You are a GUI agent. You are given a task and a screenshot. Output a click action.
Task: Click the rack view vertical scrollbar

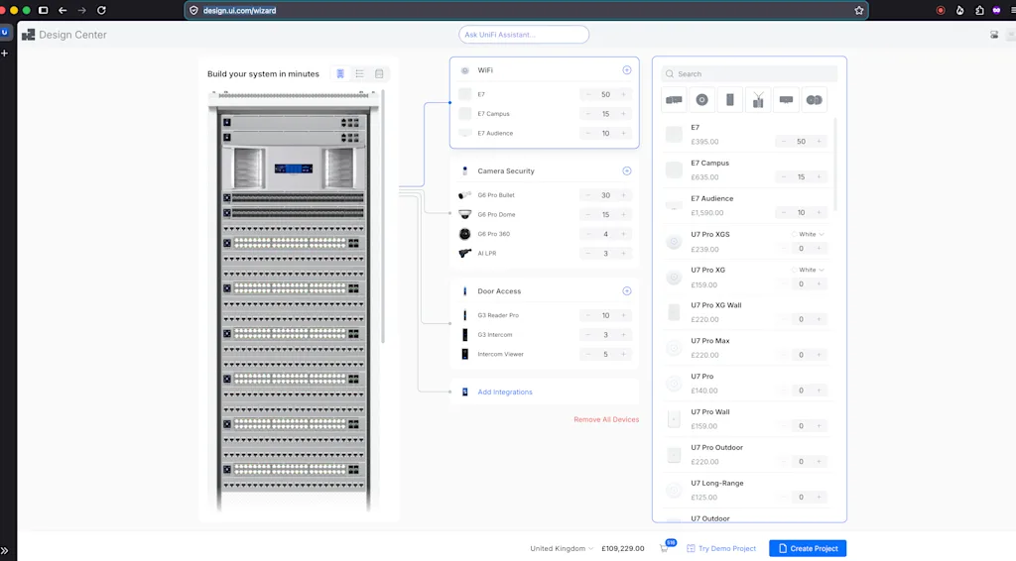click(383, 217)
